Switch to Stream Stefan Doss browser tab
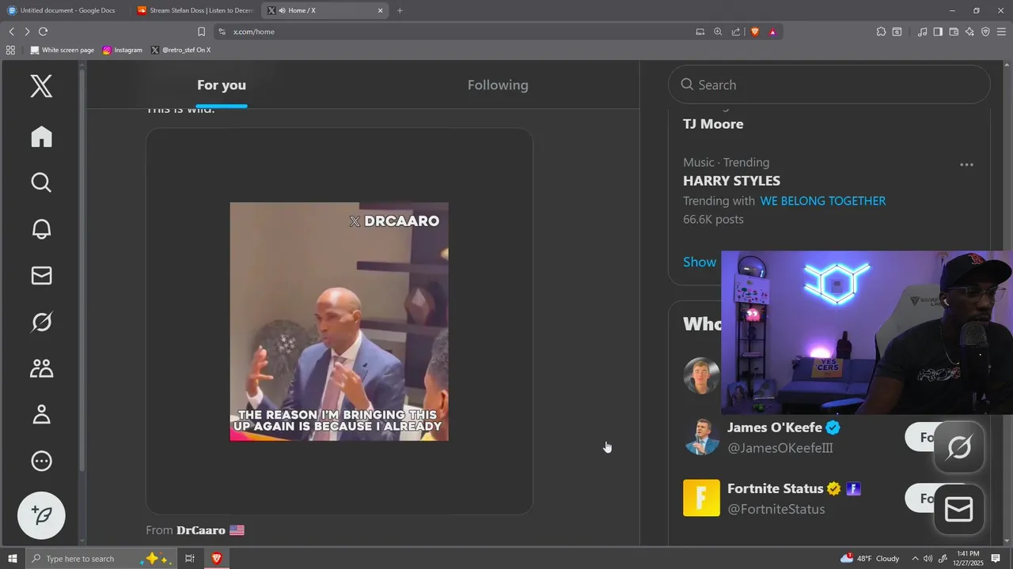The image size is (1013, 569). (x=195, y=10)
